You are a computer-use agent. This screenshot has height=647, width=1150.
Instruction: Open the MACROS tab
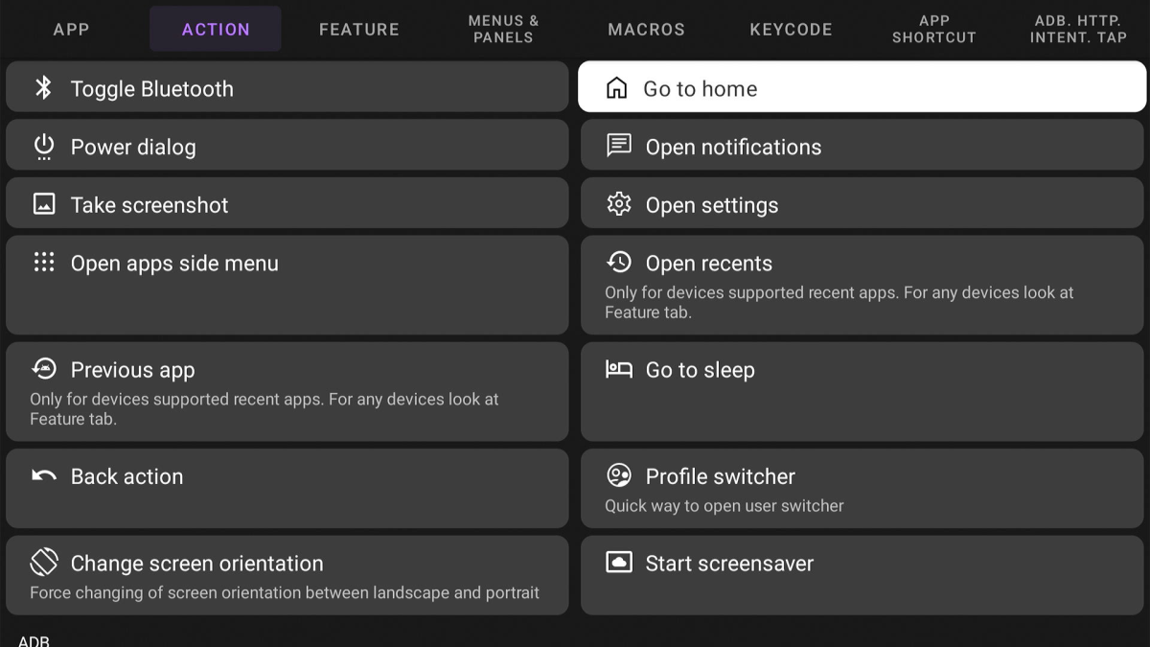[x=647, y=29]
